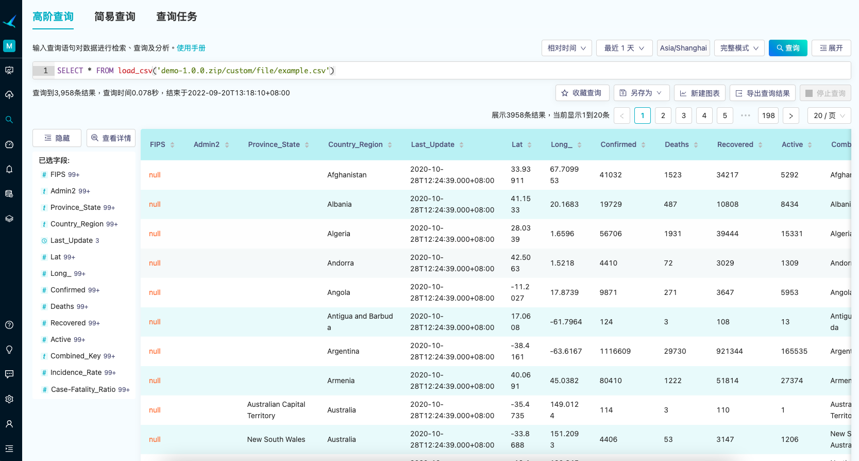This screenshot has height=461, width=859.
Task: Open the gauge icon in sidebar
Action: click(x=9, y=144)
